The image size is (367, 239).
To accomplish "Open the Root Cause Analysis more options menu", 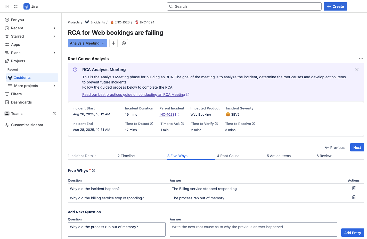I will [x=361, y=59].
